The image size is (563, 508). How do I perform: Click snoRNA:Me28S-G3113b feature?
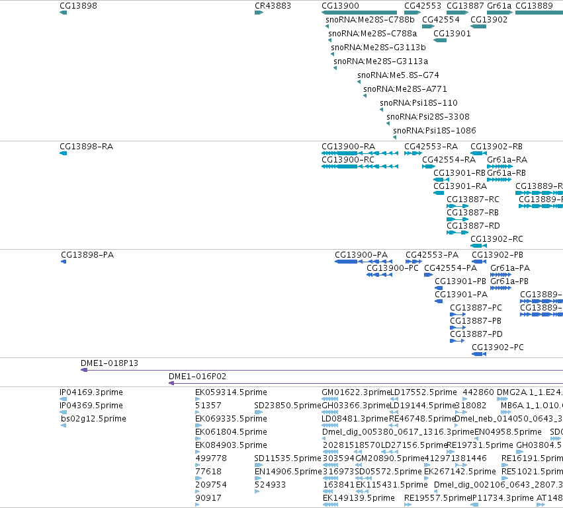click(x=333, y=54)
